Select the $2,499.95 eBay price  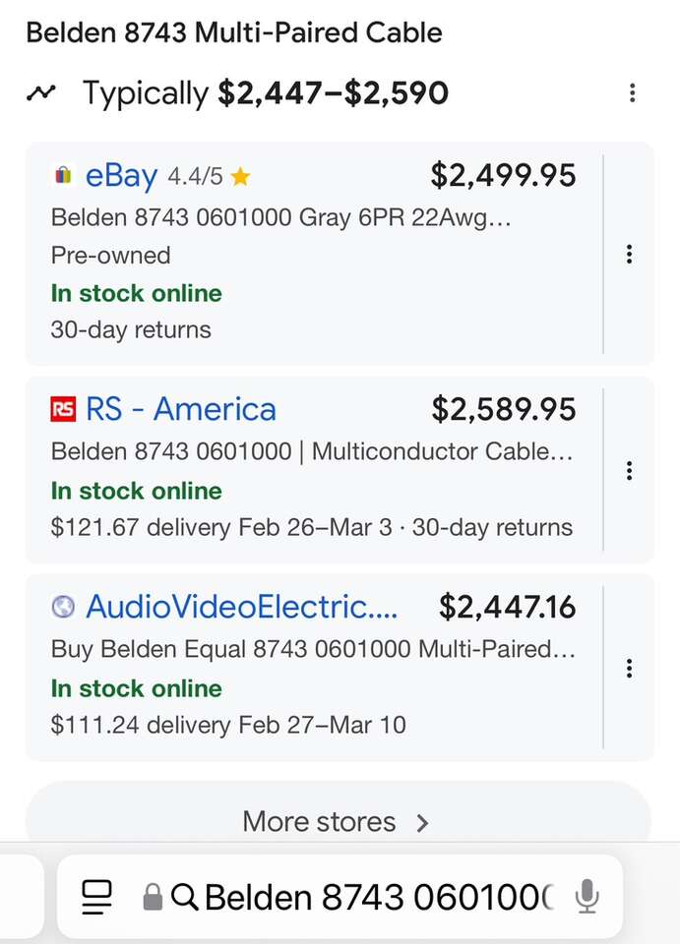pyautogui.click(x=503, y=176)
